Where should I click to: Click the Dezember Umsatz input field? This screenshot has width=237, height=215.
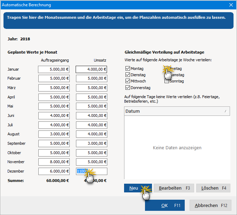92,171
